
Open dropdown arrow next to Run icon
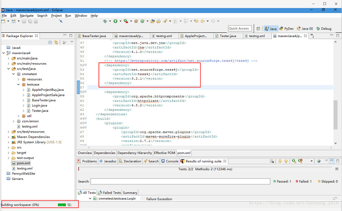(120, 21)
